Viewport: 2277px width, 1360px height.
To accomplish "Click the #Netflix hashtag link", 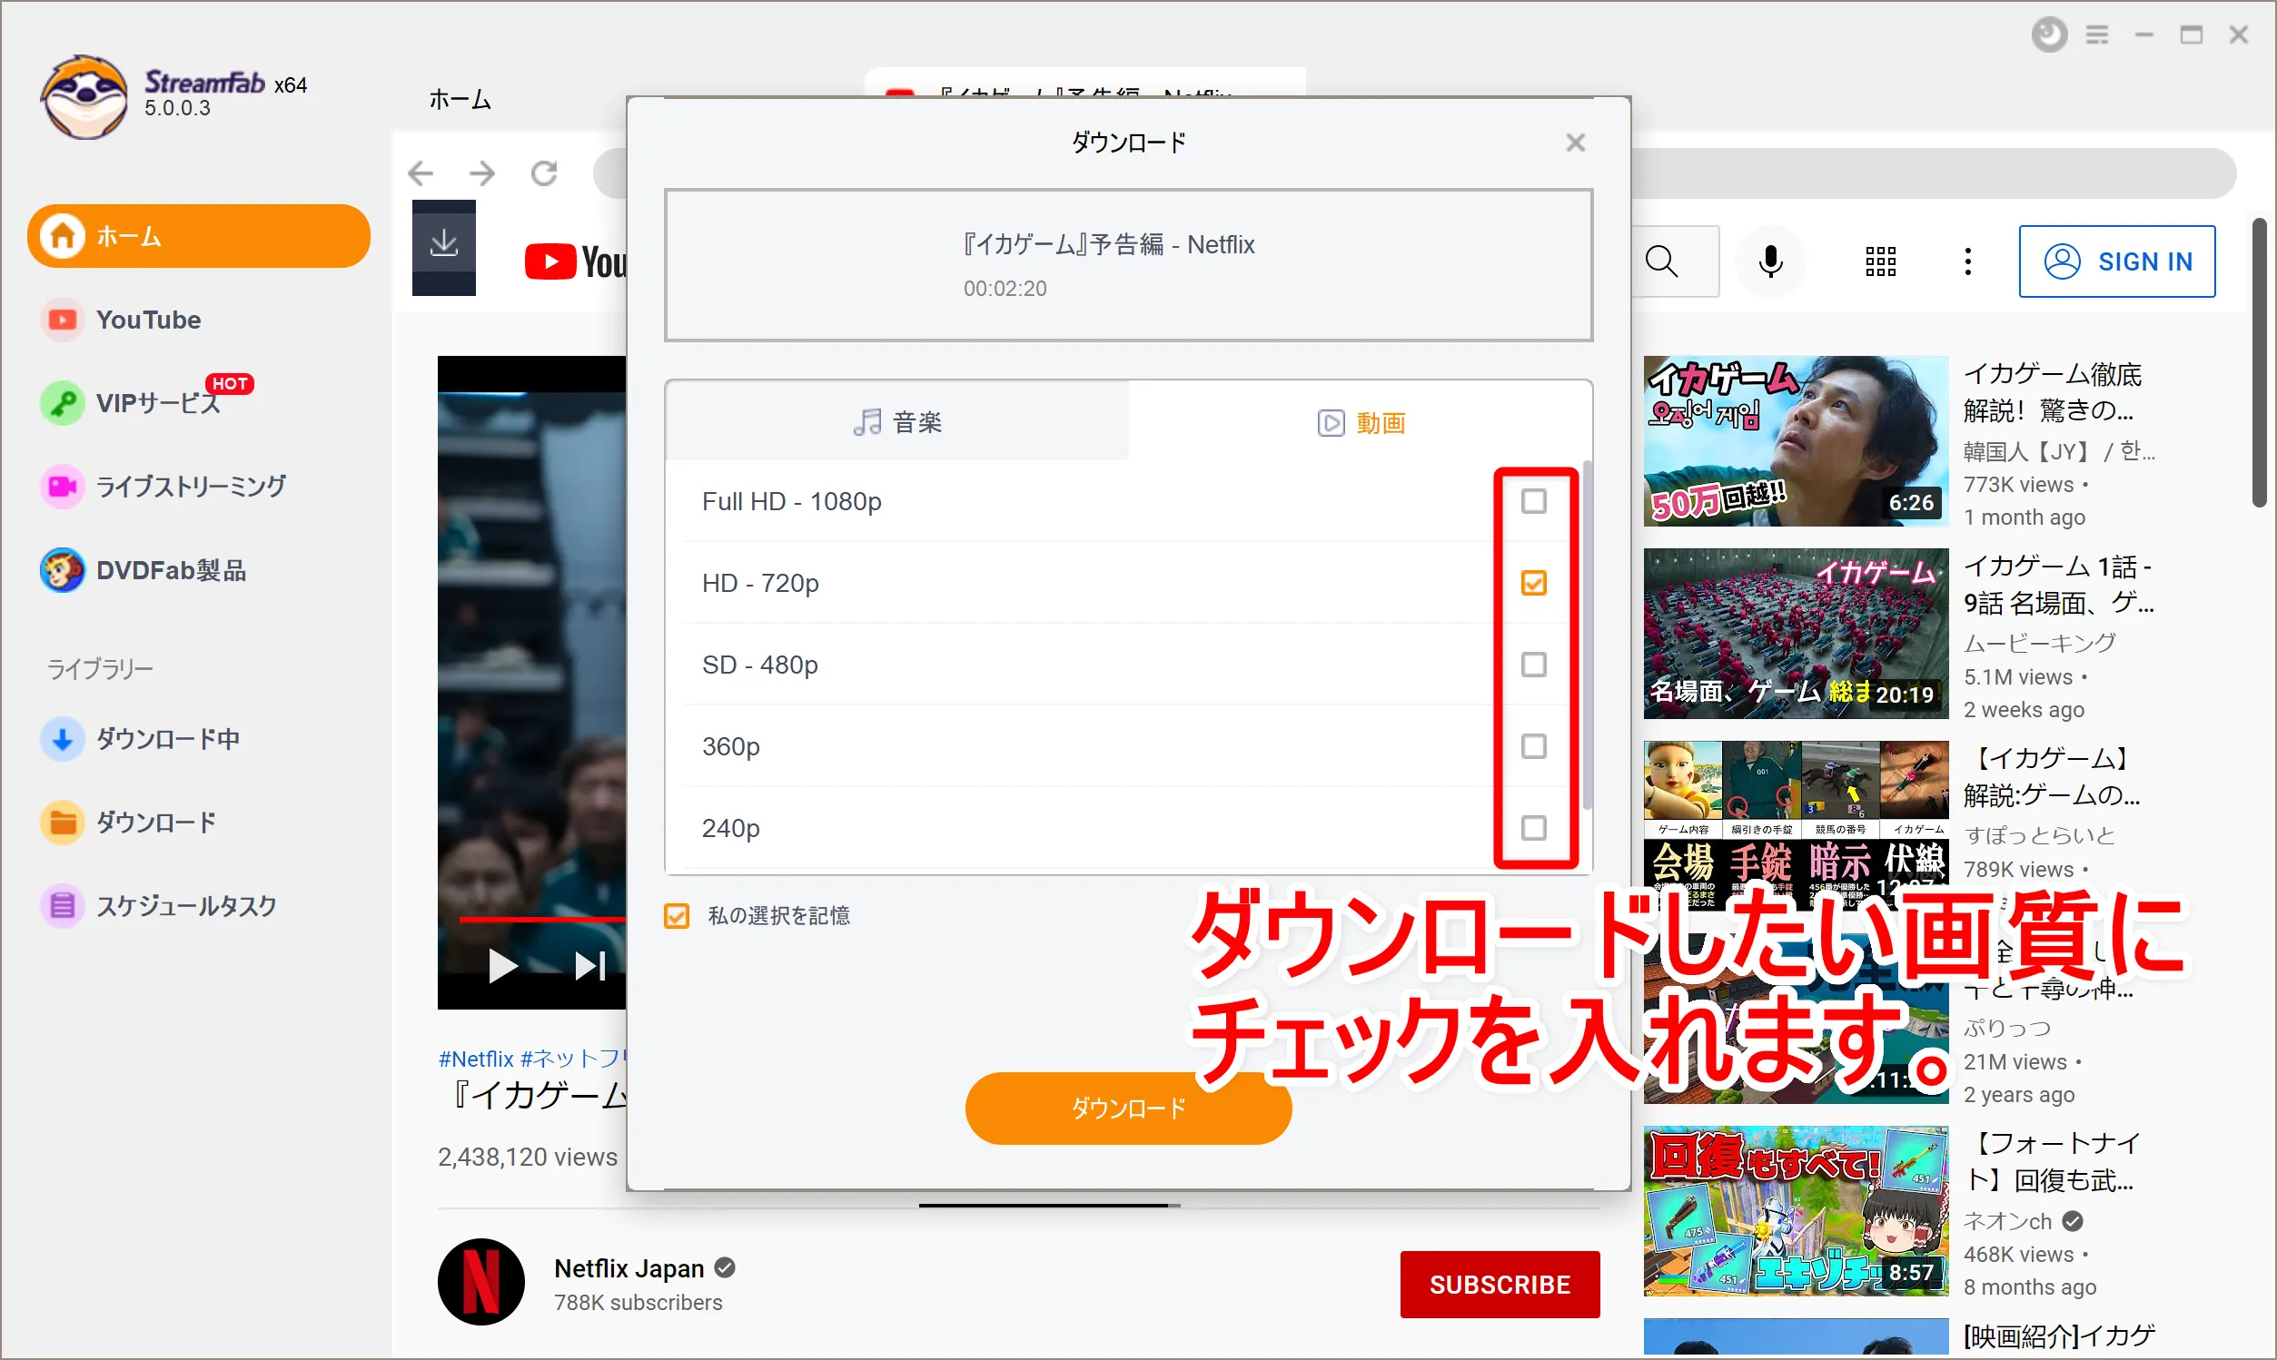I will coord(476,1059).
